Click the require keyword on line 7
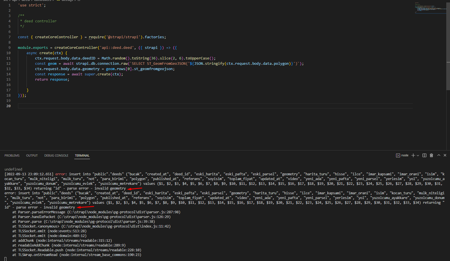Screen dimensions: 450x261 [x=96, y=37]
